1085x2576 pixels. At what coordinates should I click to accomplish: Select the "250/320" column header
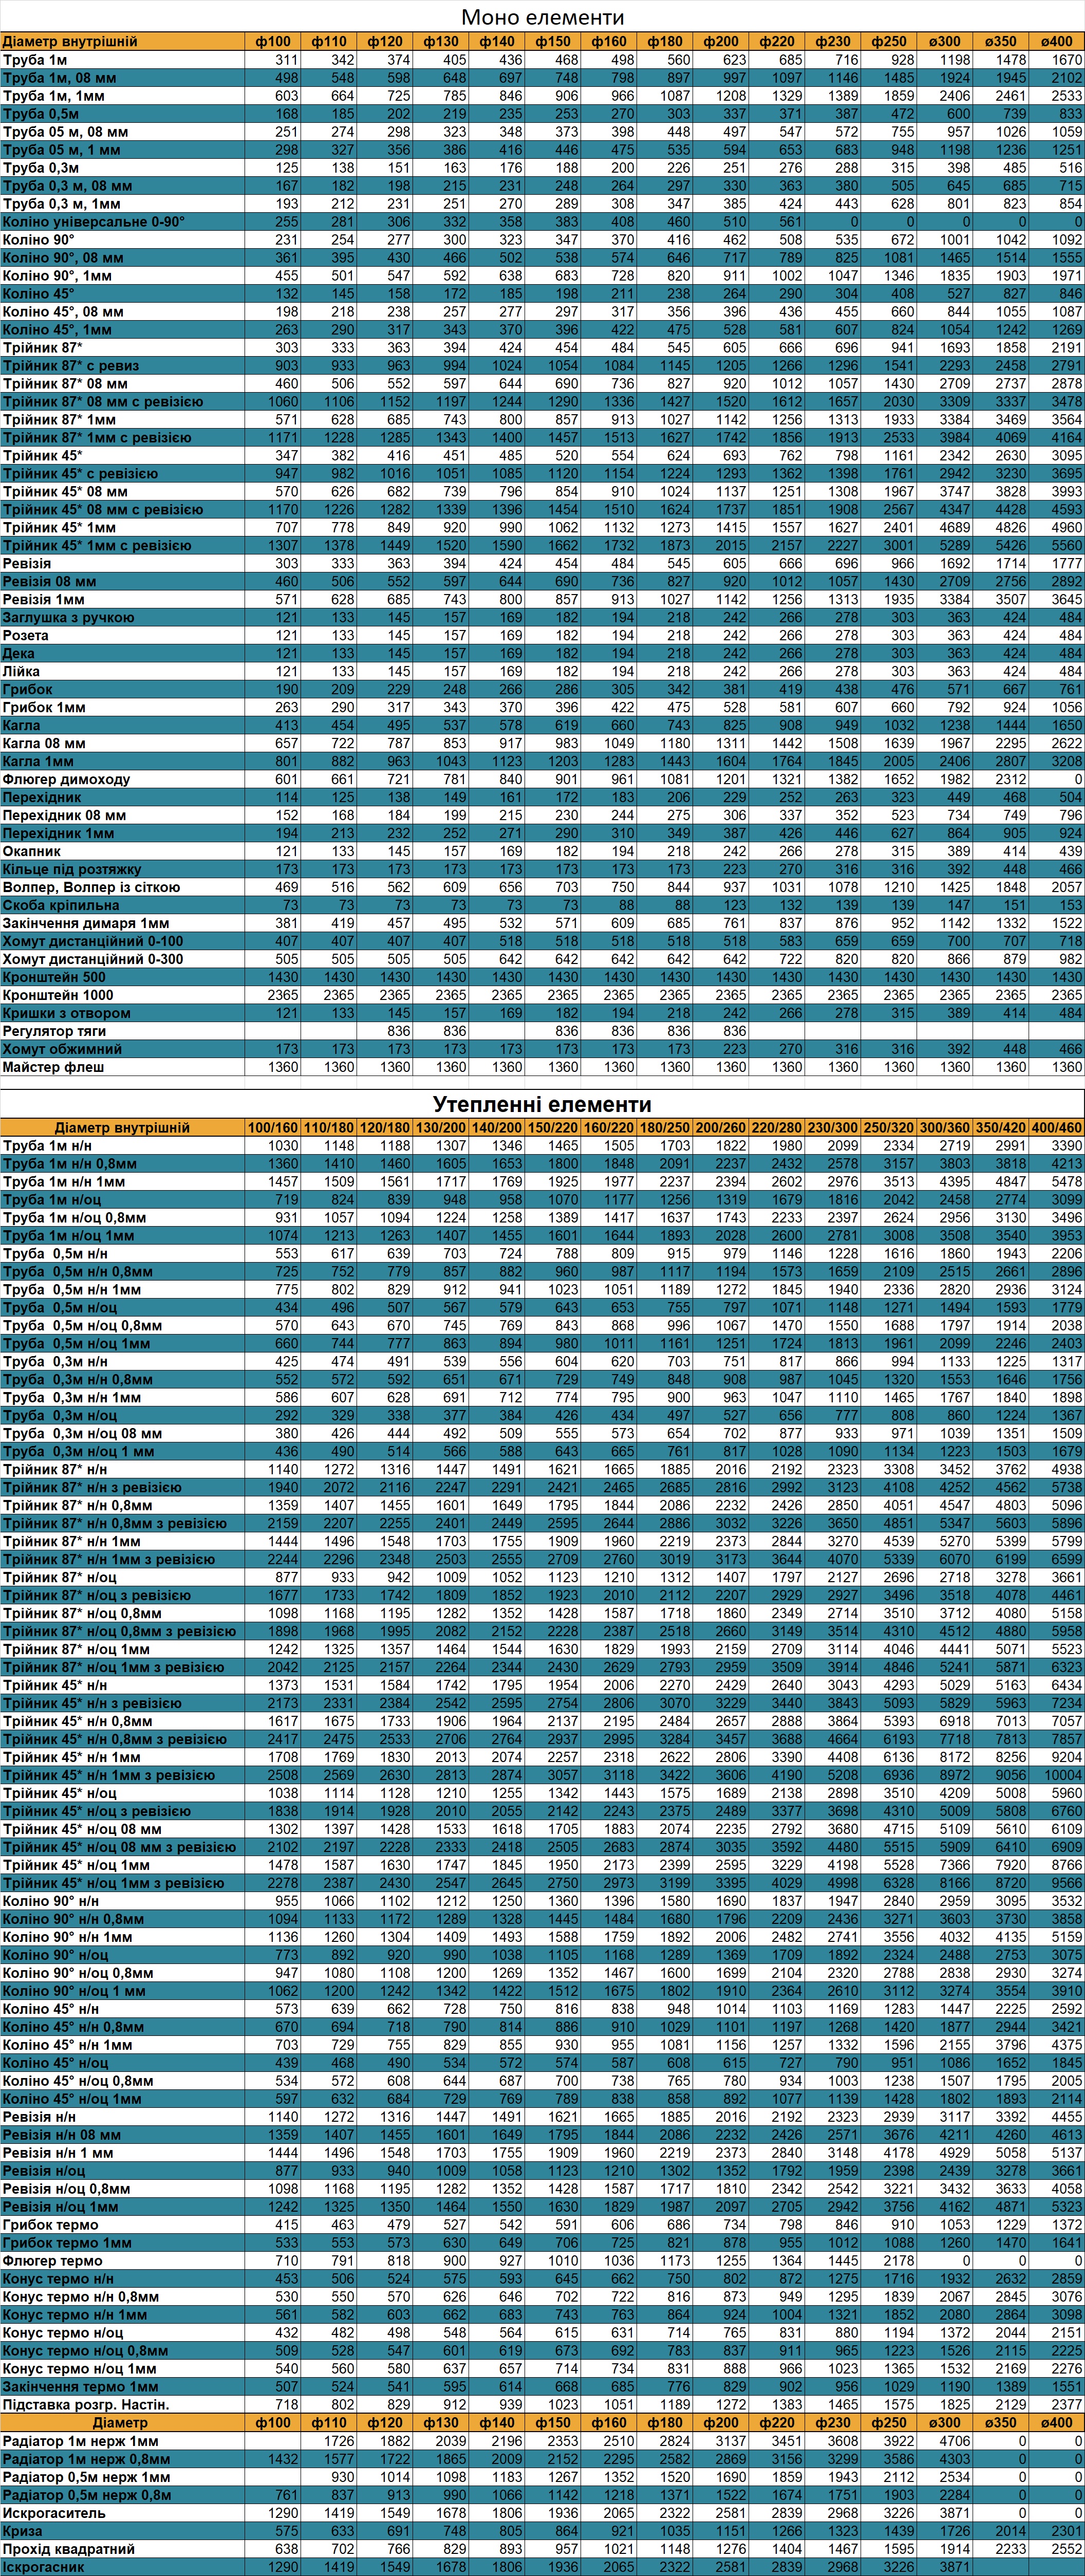(889, 1128)
